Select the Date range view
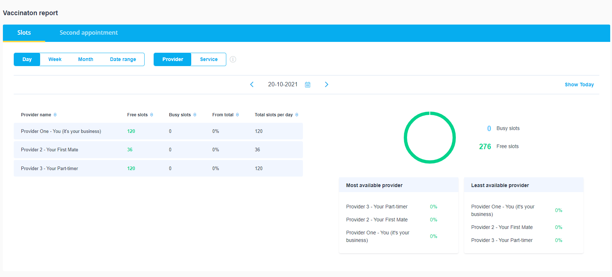The image size is (612, 277). tap(123, 60)
